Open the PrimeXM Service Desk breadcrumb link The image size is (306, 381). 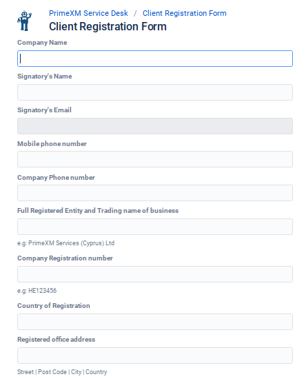coord(88,13)
